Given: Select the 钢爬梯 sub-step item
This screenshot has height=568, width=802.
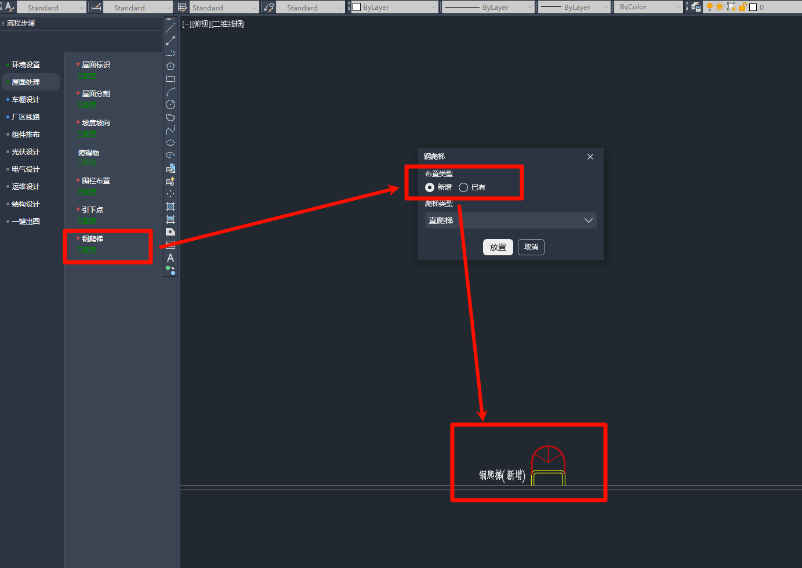Looking at the screenshot, I should 93,239.
